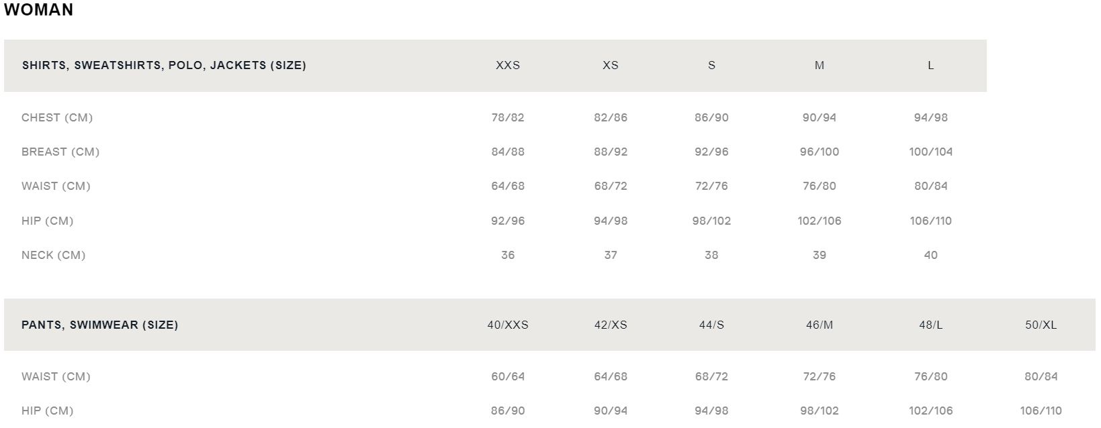Select pants hip value 106/110 for 50/XL
The width and height of the screenshot is (1101, 428).
pos(1041,411)
